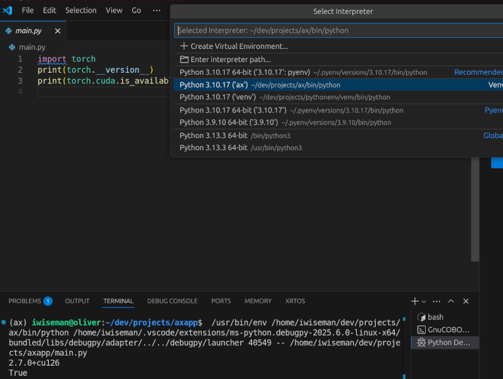Switch to the DEBUG CONSOLE tab
The height and width of the screenshot is (379, 503).
(172, 301)
